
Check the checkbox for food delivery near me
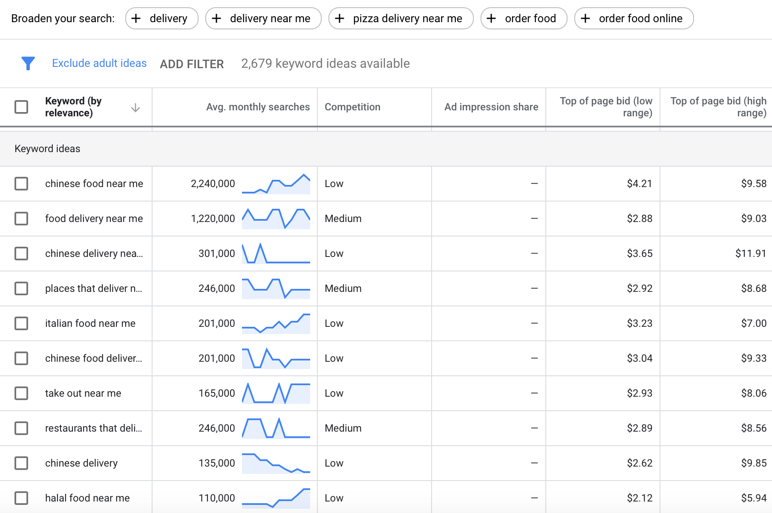click(x=21, y=218)
